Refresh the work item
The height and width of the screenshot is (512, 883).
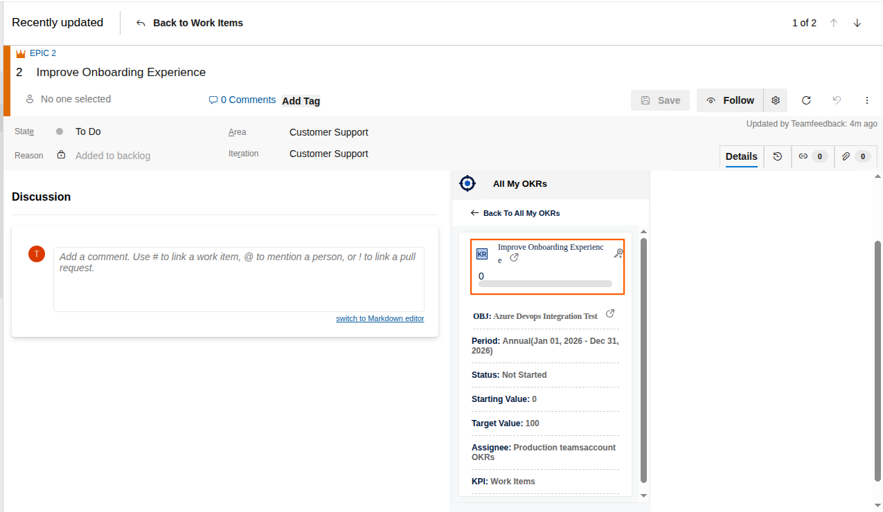pos(806,100)
